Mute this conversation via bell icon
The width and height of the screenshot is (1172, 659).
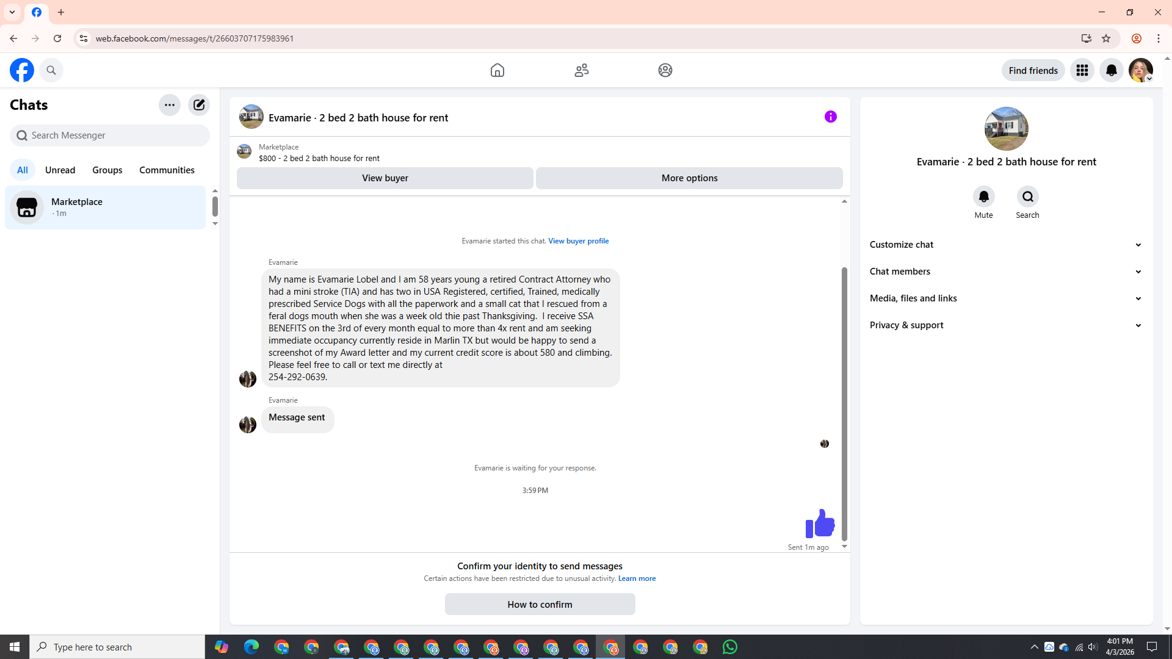point(983,197)
